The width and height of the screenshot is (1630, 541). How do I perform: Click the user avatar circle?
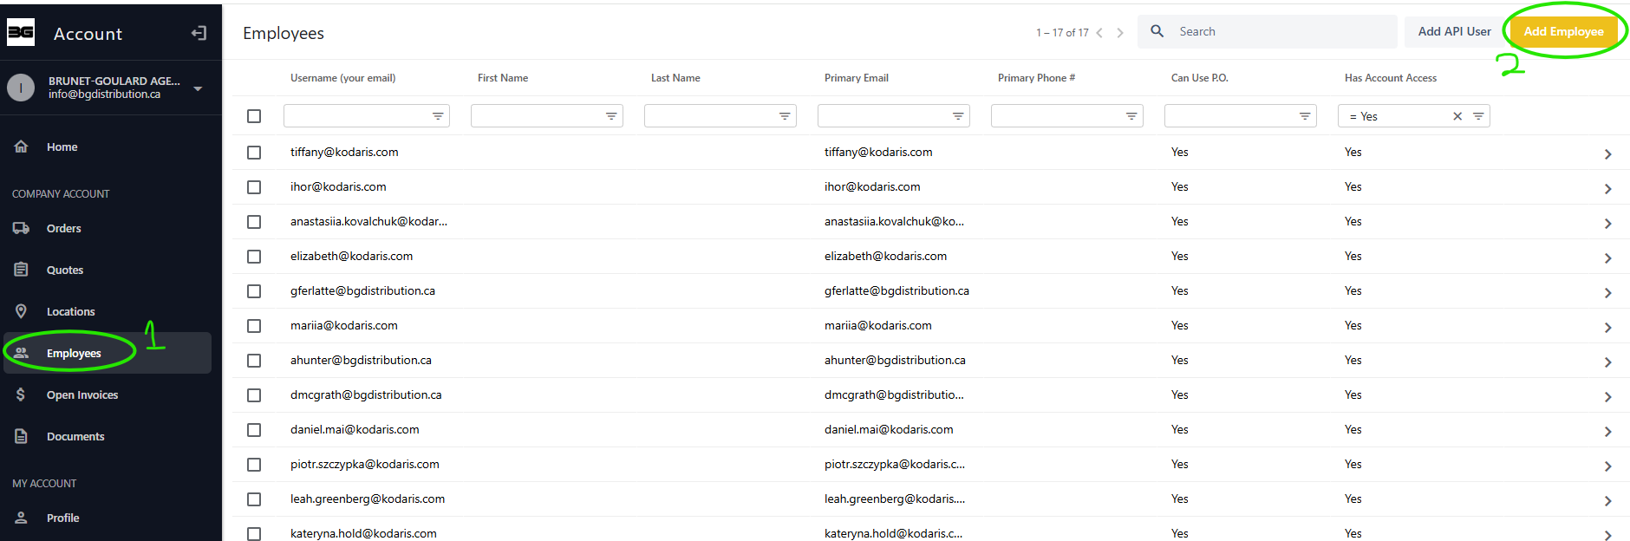point(21,88)
